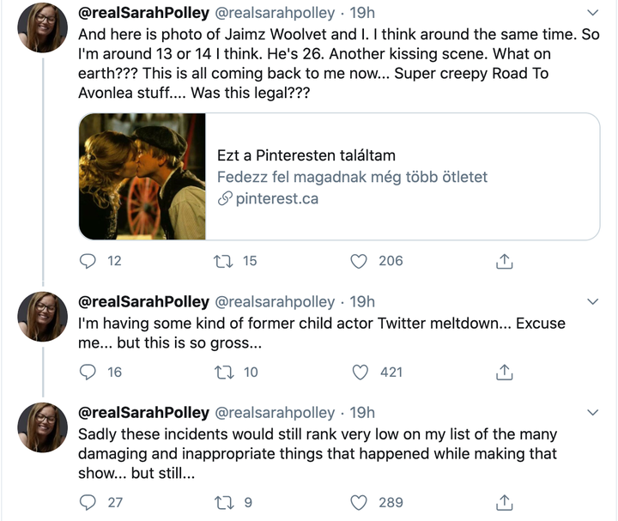
Task: View the kissing scene thumbnail image
Action: coord(142,177)
